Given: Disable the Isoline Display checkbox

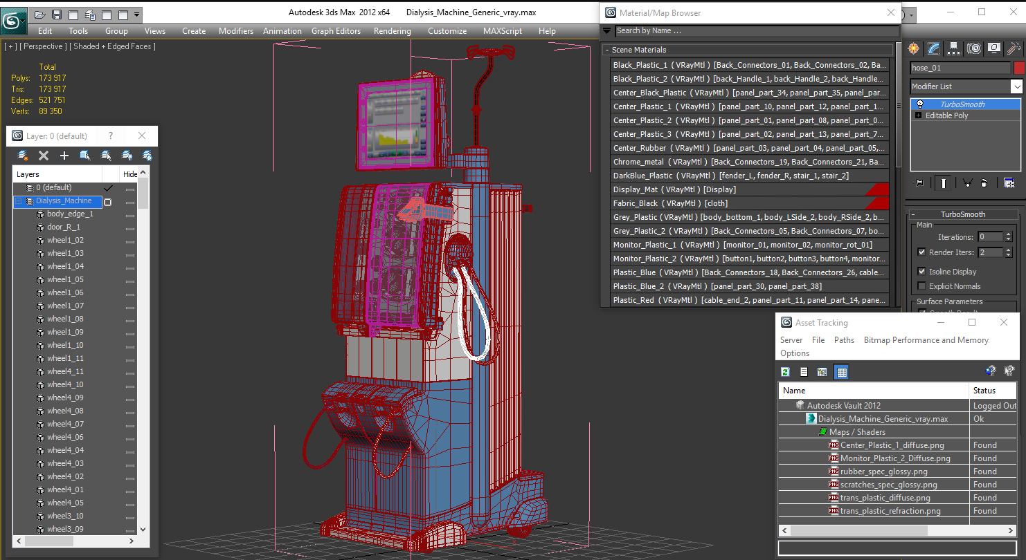Looking at the screenshot, I should click(x=920, y=271).
